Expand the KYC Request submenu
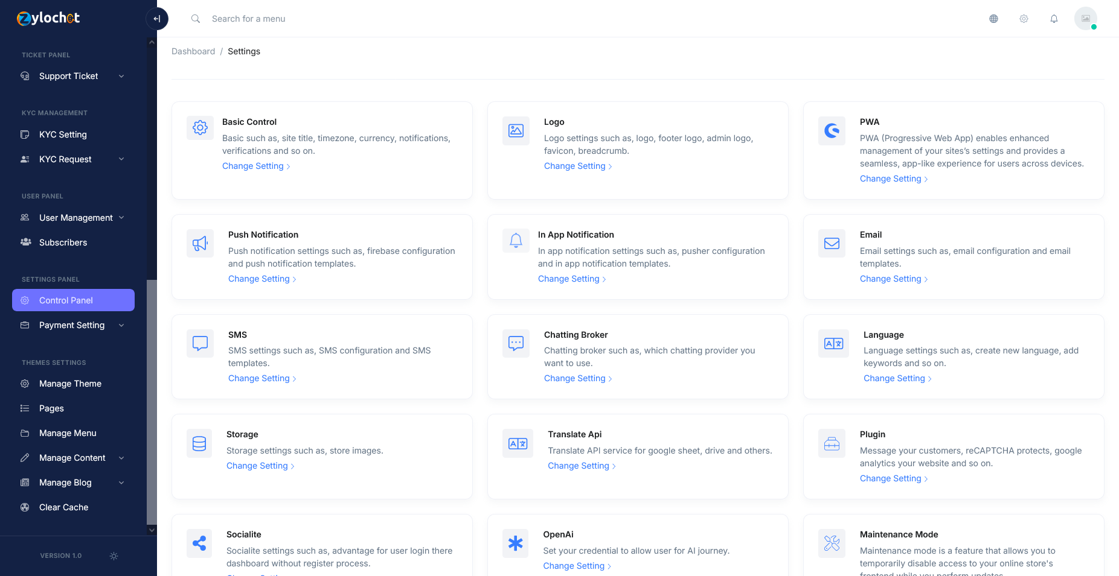 73,159
